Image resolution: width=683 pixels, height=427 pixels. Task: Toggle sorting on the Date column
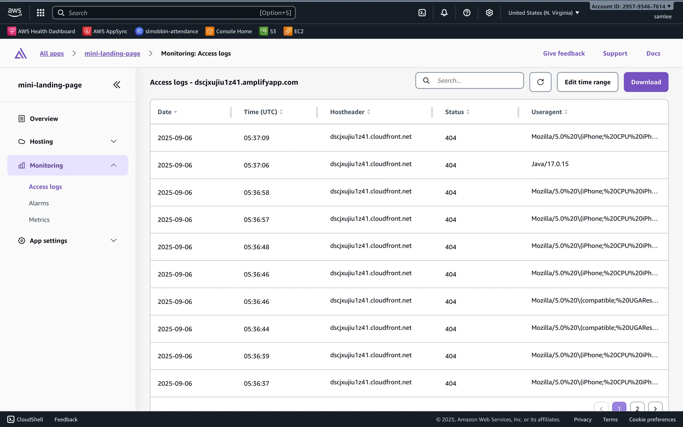[x=167, y=112]
